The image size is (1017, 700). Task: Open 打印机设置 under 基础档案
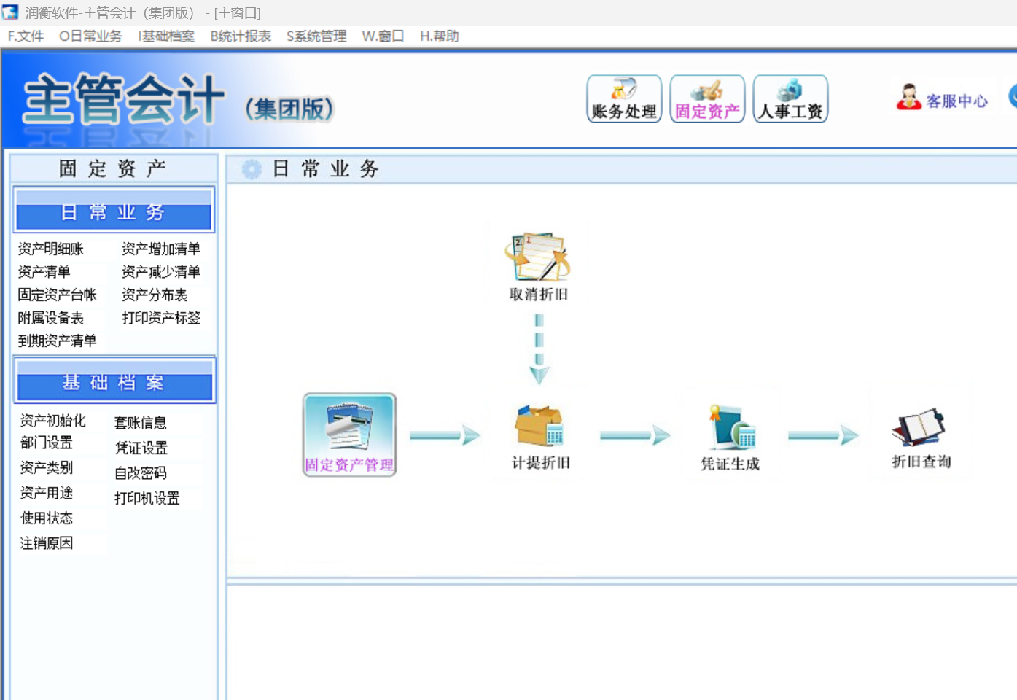(x=147, y=499)
